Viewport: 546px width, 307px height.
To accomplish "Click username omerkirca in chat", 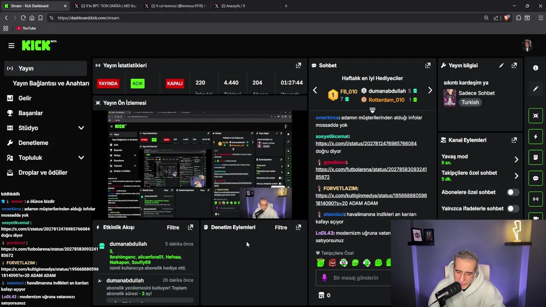I will coord(327,118).
